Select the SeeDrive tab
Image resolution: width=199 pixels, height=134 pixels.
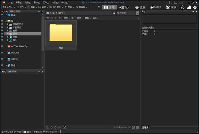pos(12,72)
